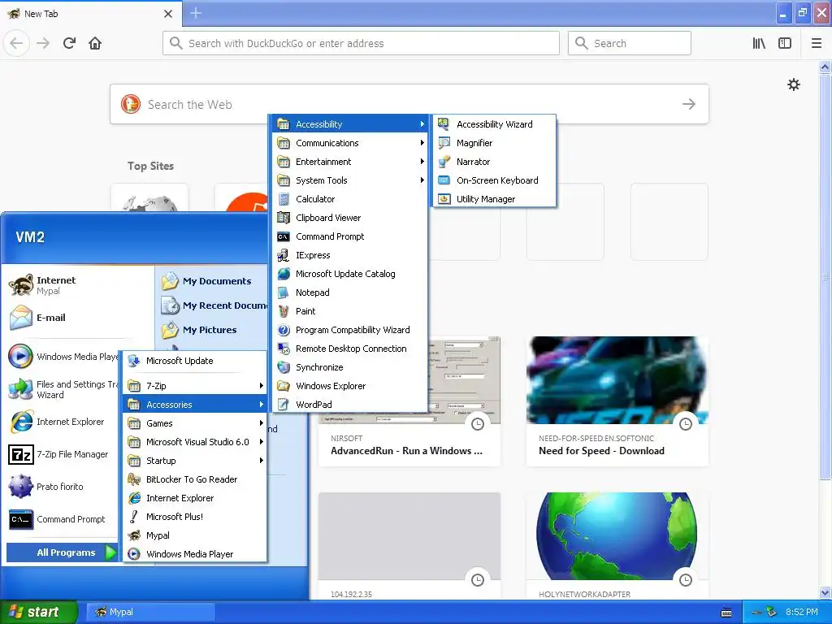Toggle the browser sidebar icon
The image size is (832, 624).
tap(785, 43)
